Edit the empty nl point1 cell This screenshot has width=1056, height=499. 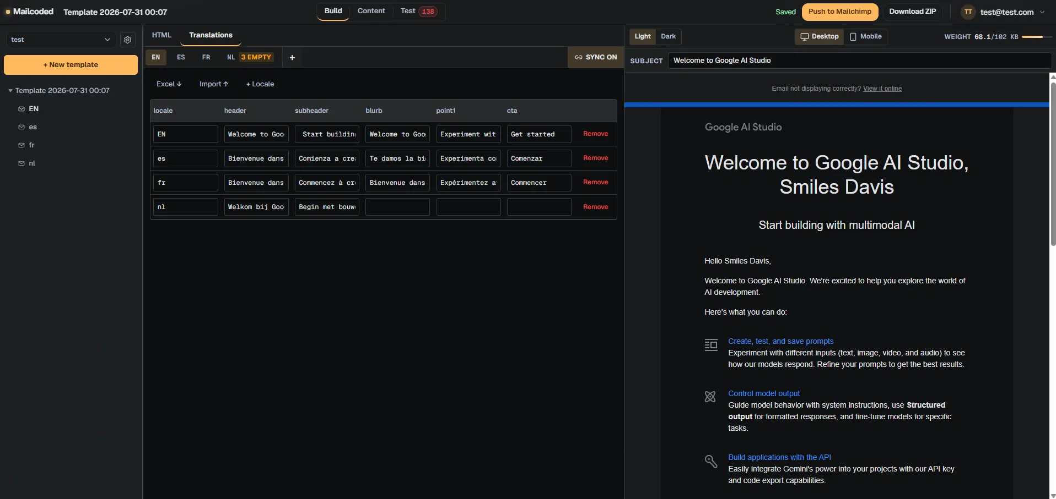tap(468, 207)
